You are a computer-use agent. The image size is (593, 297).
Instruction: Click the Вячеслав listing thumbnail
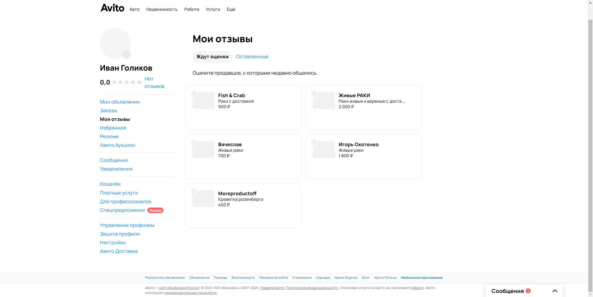(204, 150)
